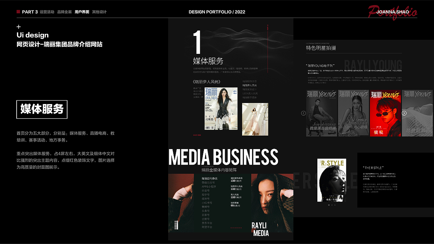Select 绿洲号 in the content matrix
Image resolution: width=434 pixels, height=244 pixels.
[x=206, y=199]
